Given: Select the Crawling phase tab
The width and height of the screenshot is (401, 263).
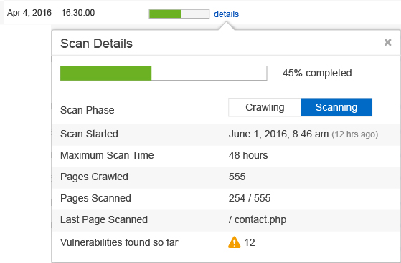Looking at the screenshot, I should tap(265, 107).
